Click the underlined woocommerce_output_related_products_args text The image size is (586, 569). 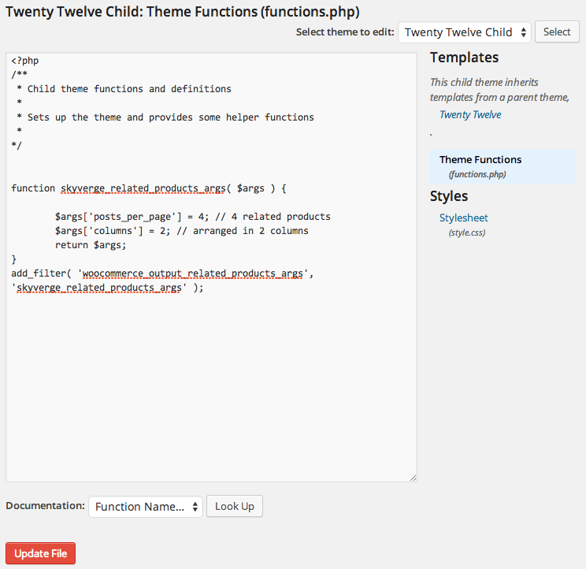point(192,273)
